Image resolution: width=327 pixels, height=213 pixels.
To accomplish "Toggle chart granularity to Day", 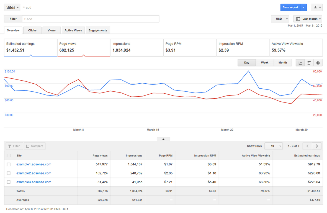I will coord(247,63).
